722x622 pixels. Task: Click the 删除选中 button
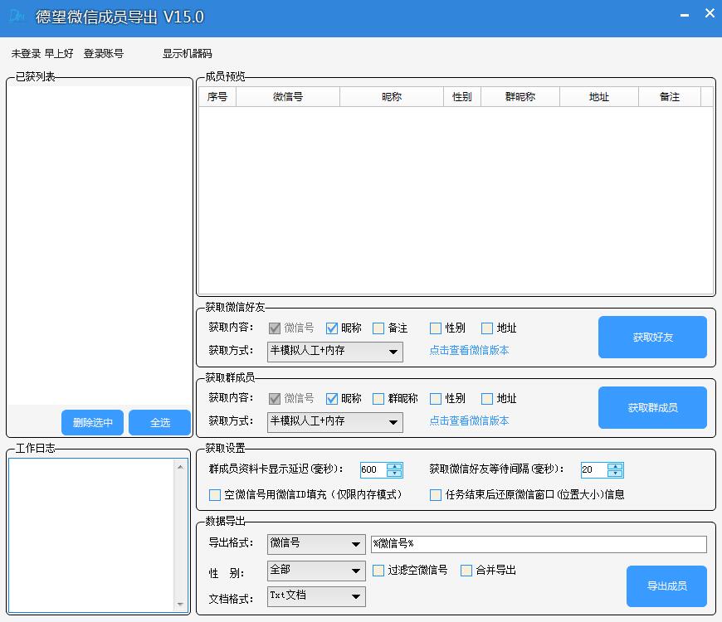(93, 422)
